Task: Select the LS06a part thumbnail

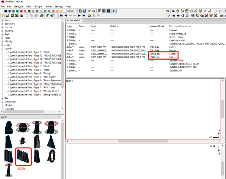Action: (23, 157)
